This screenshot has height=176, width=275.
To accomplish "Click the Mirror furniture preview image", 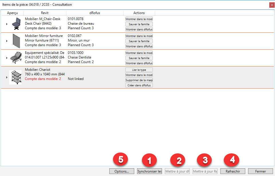I will click(15, 41).
